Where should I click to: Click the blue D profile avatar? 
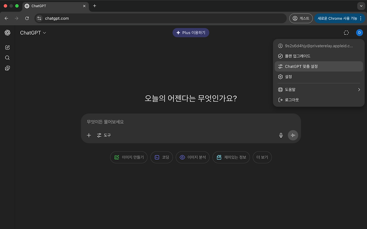[360, 33]
